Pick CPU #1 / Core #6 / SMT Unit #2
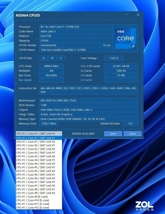The height and width of the screenshot is (214, 165). pyautogui.click(x=39, y=178)
